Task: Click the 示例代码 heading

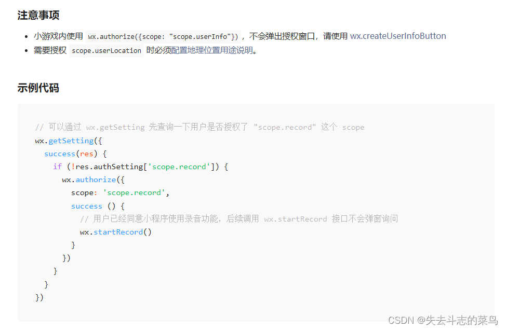Action: (38, 88)
